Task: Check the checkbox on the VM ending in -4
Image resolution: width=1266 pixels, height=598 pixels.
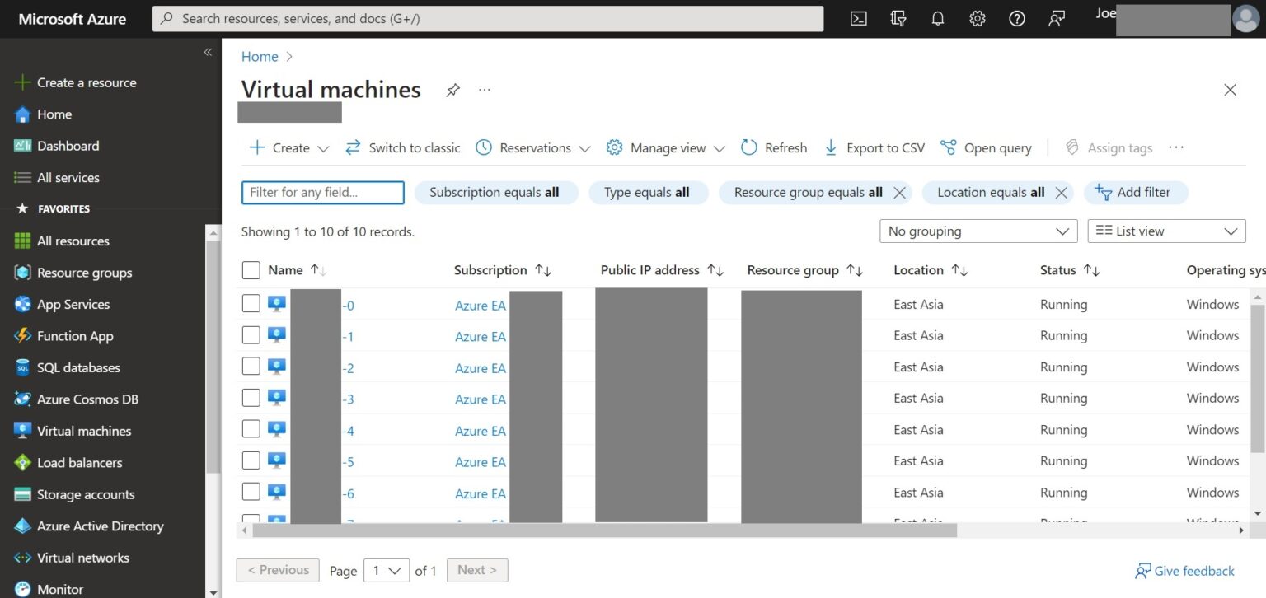Action: click(x=251, y=430)
